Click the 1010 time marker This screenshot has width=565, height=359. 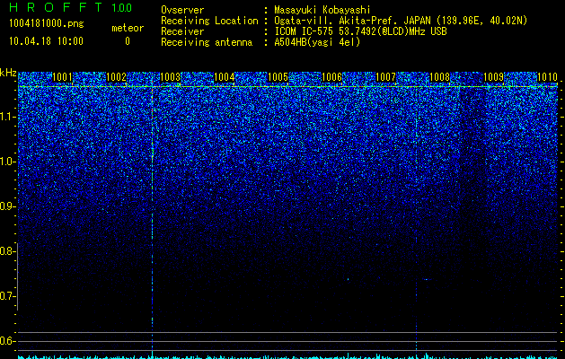tap(547, 77)
